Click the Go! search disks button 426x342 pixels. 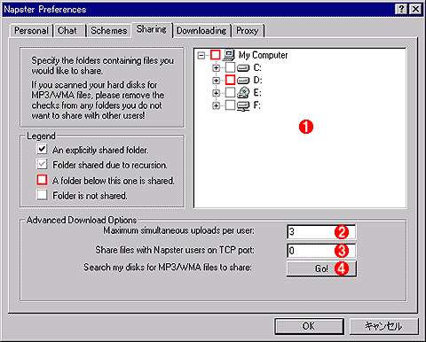tap(321, 268)
